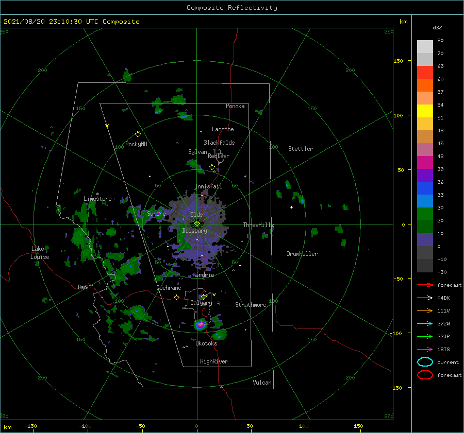Click the red forecast arrow in legend
The image size is (464, 433).
click(425, 285)
